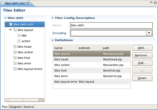Switch to the Diagram tab
158x110 pixels.
pyautogui.click(x=15, y=107)
